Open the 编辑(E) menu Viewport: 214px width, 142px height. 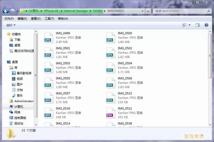tap(22, 19)
